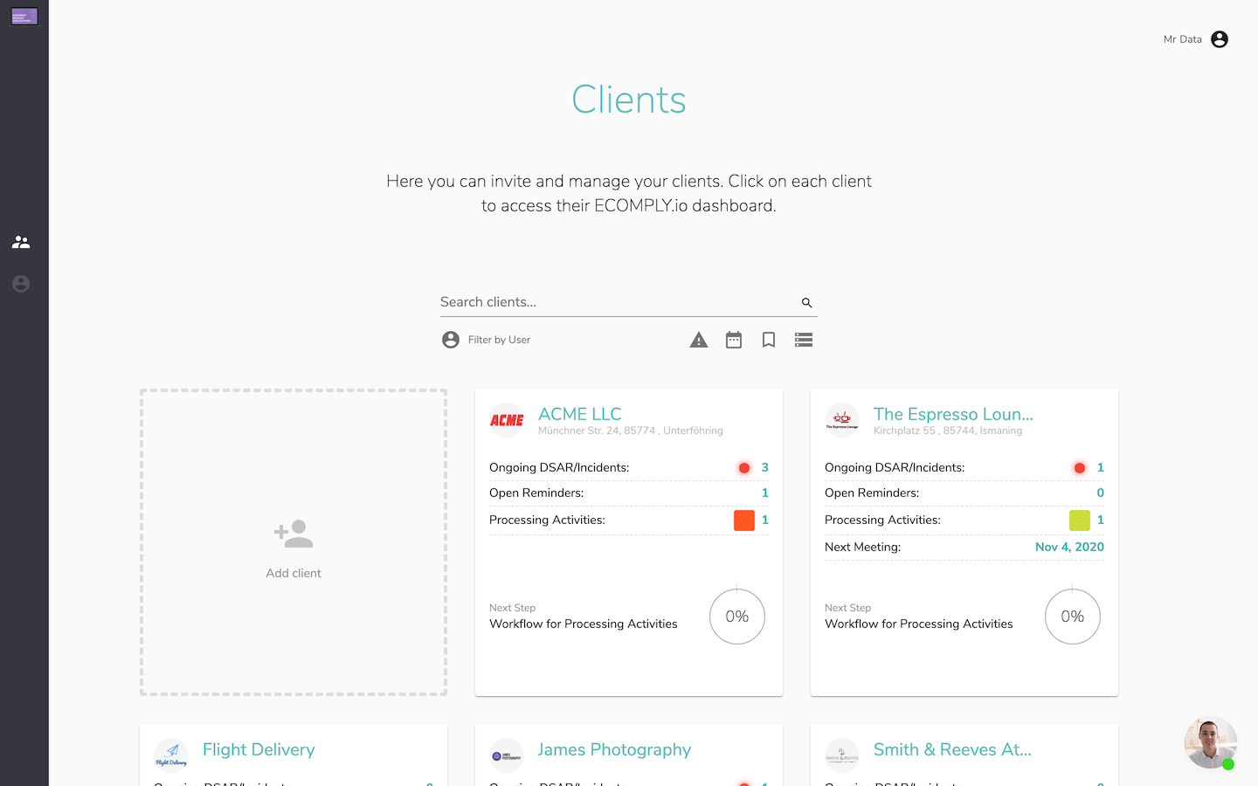The height and width of the screenshot is (786, 1258).
Task: Open the Nov 4, 2020 next meeting
Action: coord(1069,547)
